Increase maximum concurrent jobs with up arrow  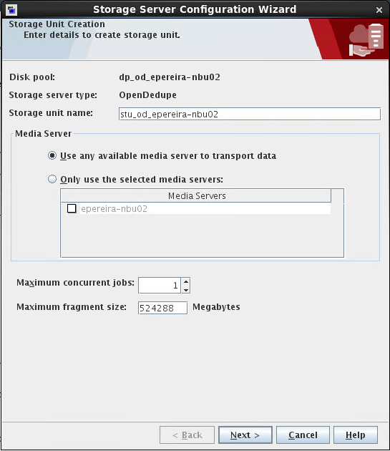click(x=186, y=281)
